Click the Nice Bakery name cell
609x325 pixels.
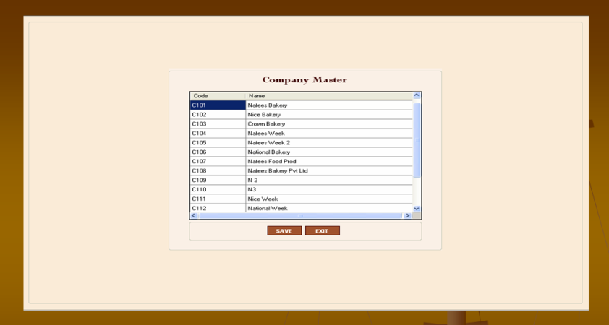329,114
